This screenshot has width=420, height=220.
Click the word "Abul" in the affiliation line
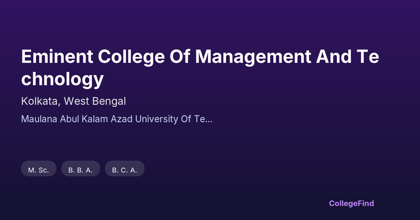click(x=69, y=119)
